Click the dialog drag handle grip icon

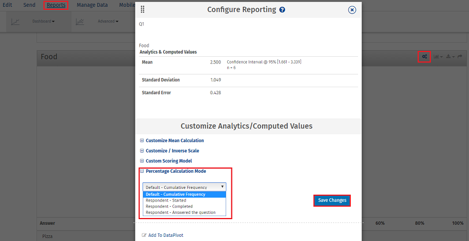tap(143, 10)
